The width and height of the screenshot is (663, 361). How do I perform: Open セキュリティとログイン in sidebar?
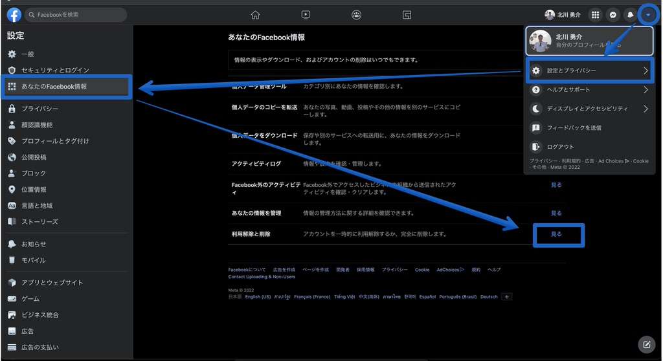coord(67,70)
